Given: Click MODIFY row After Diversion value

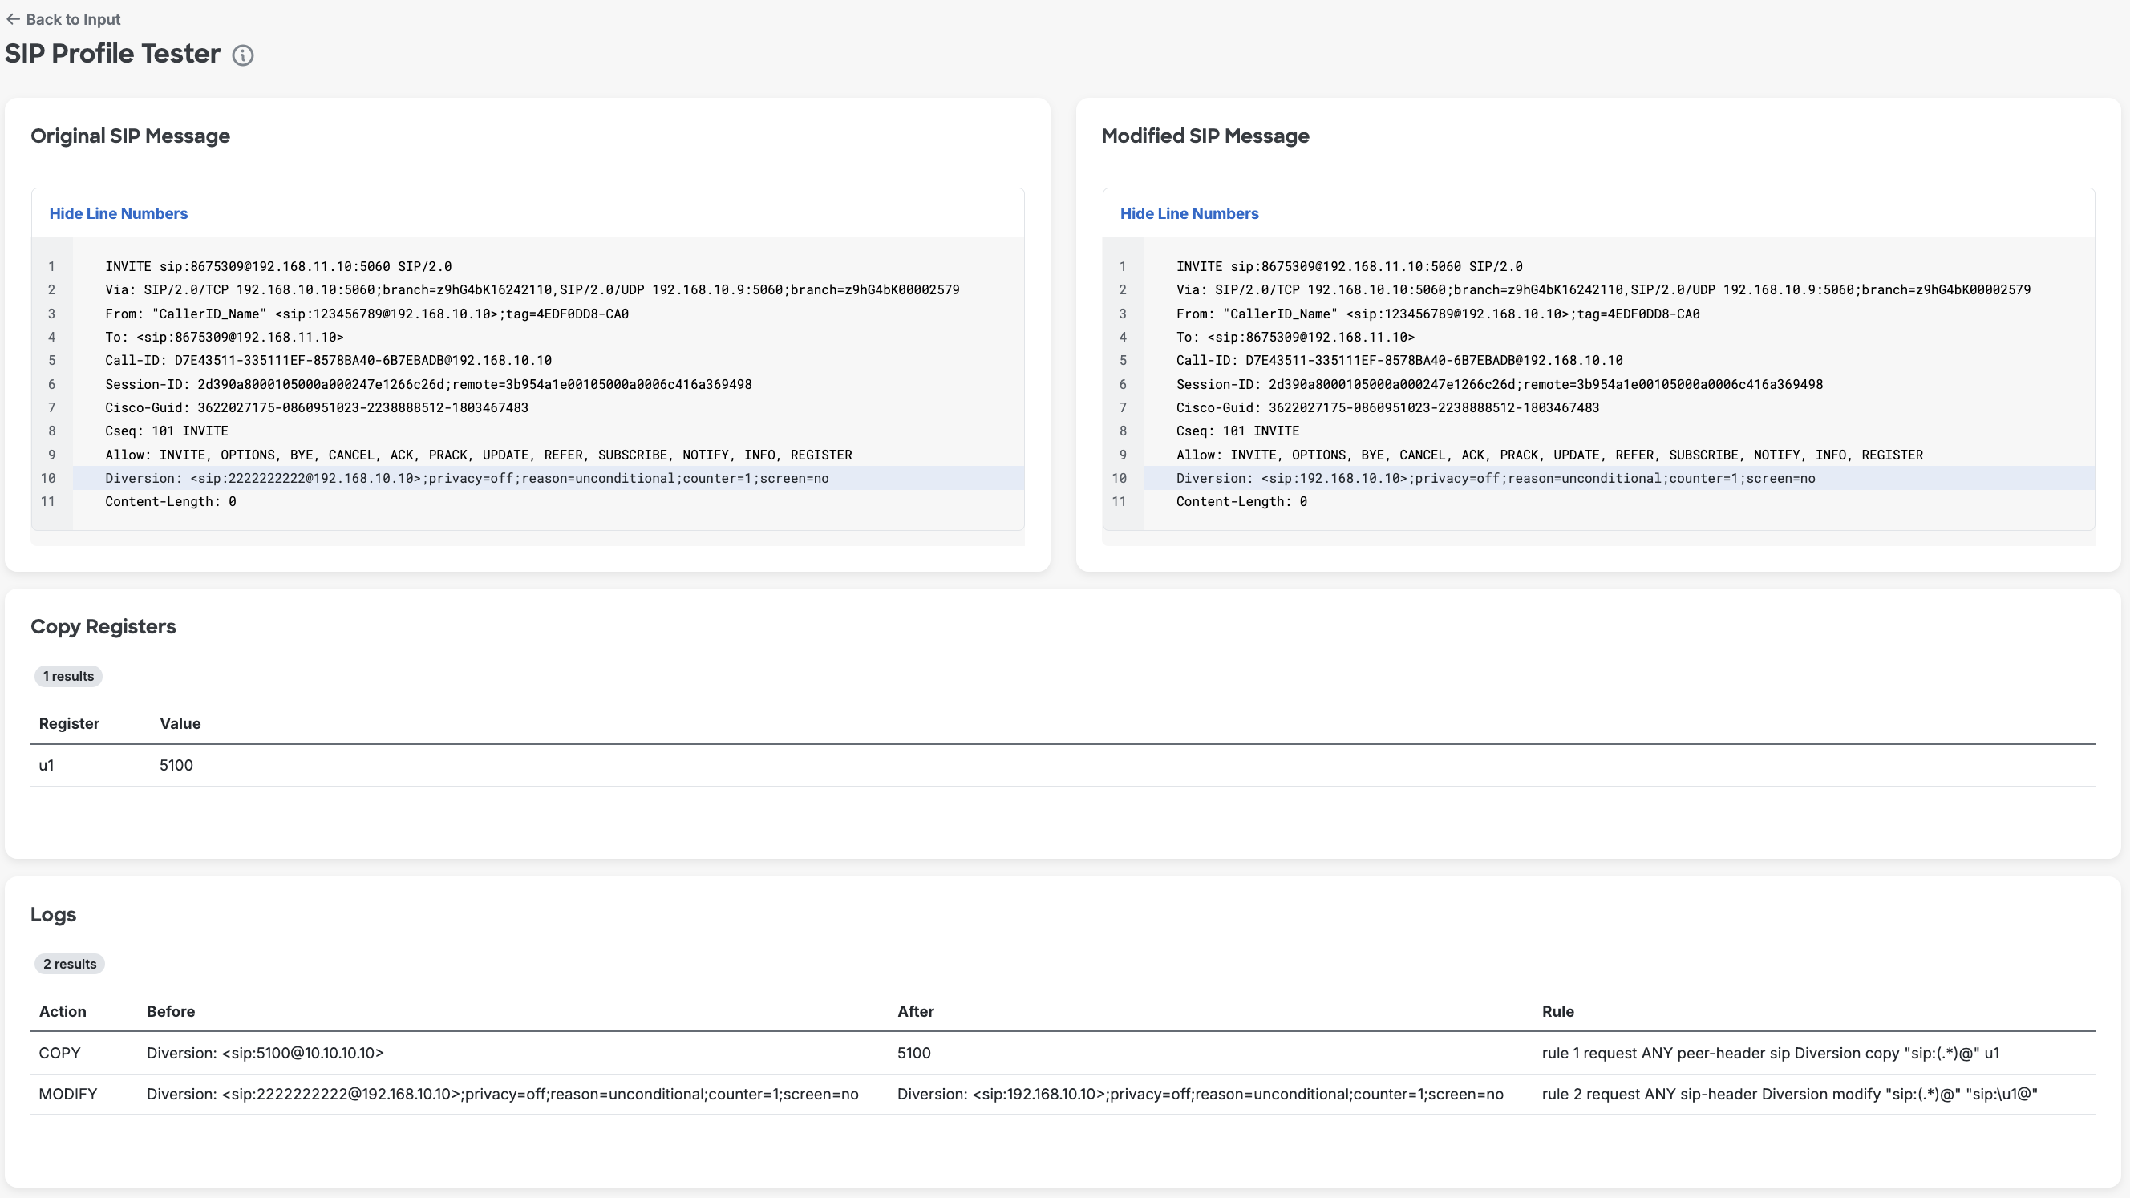Looking at the screenshot, I should [1200, 1094].
